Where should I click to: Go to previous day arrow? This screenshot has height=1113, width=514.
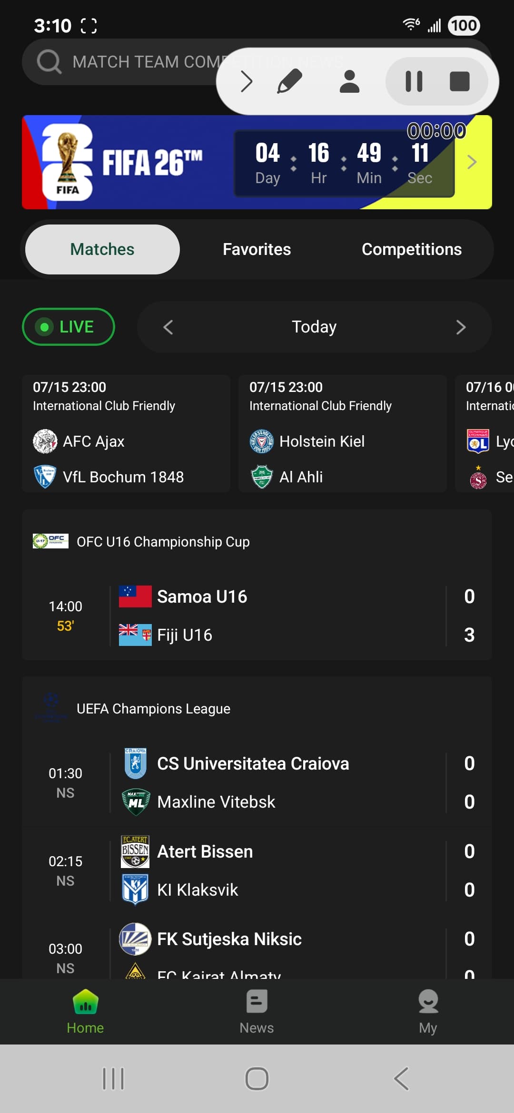168,327
